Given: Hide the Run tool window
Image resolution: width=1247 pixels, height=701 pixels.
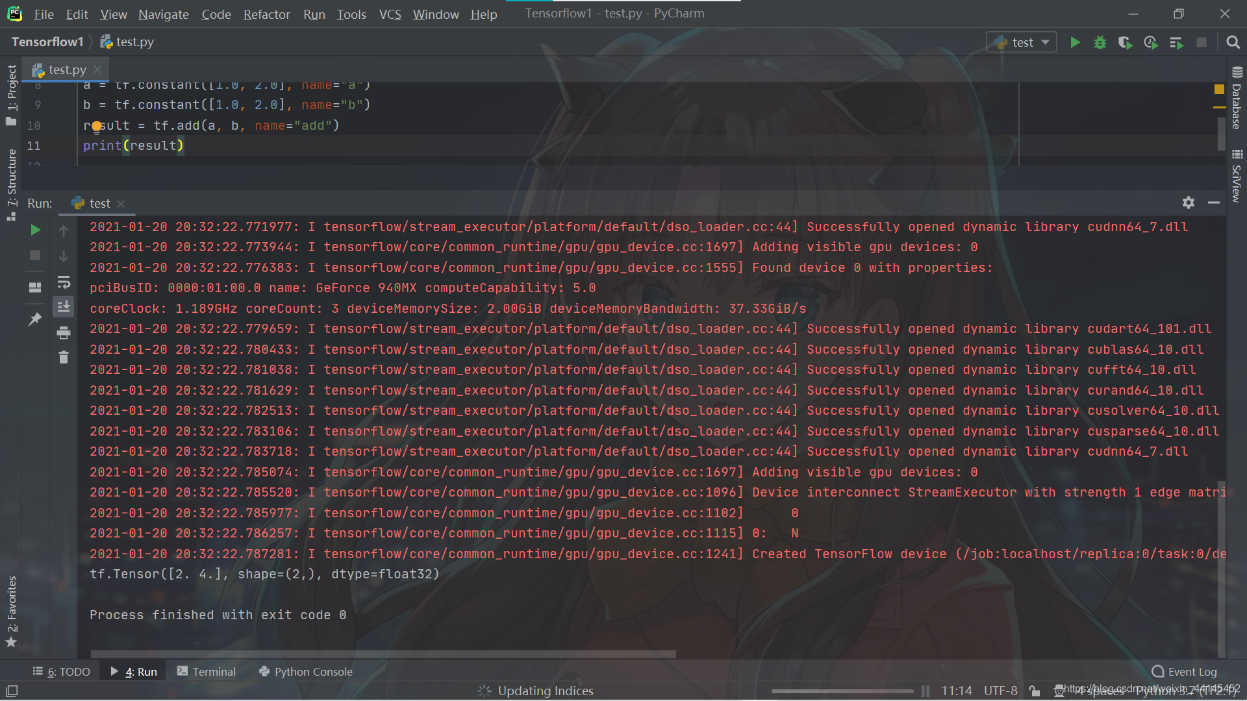Looking at the screenshot, I should click(x=1213, y=203).
